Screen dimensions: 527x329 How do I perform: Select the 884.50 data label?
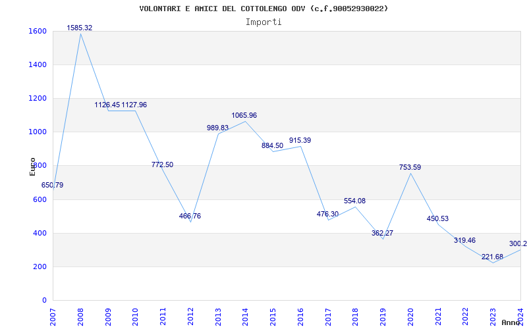click(x=272, y=145)
